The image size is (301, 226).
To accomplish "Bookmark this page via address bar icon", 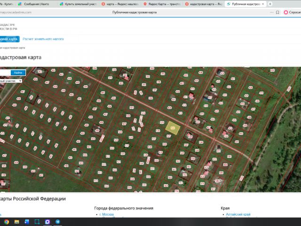I will 277,12.
